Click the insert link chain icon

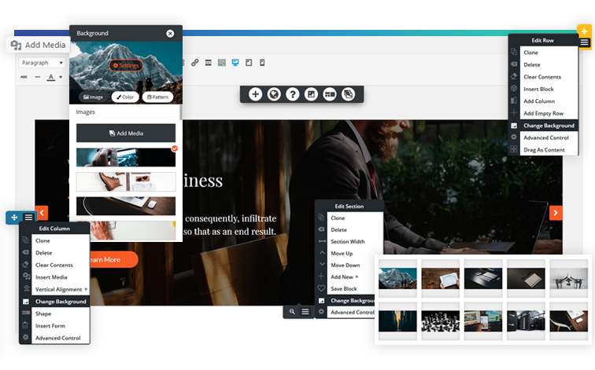tap(194, 63)
